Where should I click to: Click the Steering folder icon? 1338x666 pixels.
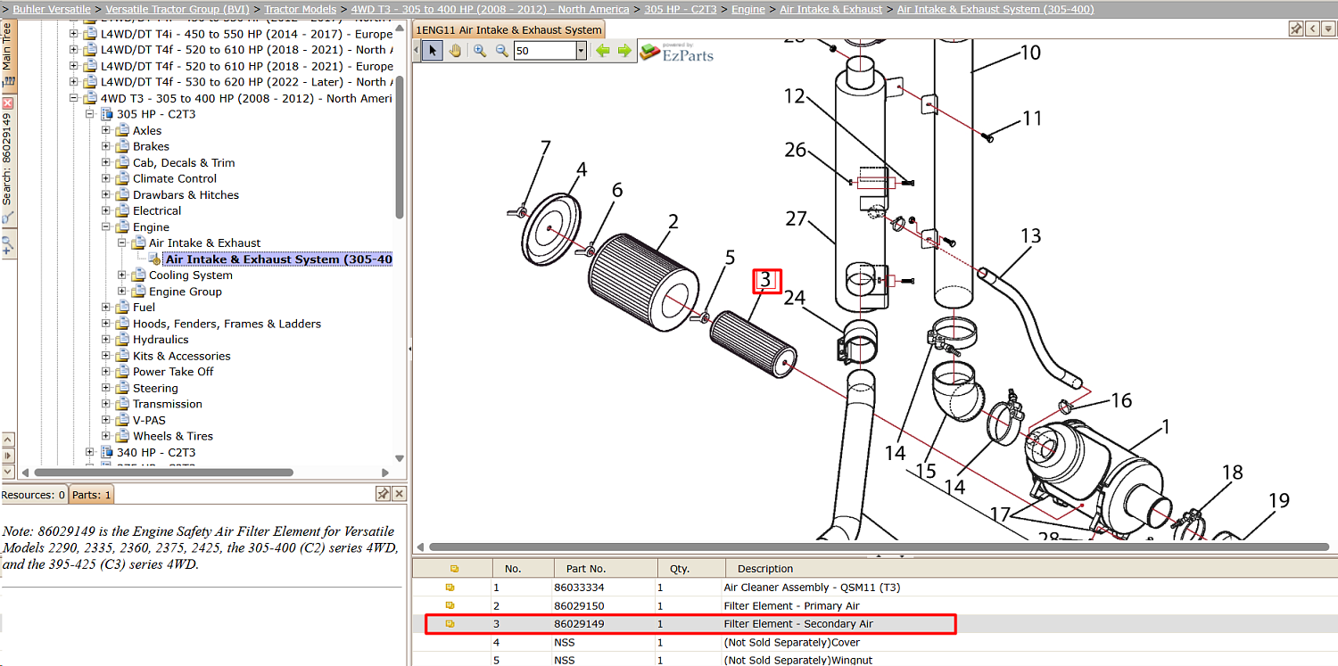click(123, 388)
